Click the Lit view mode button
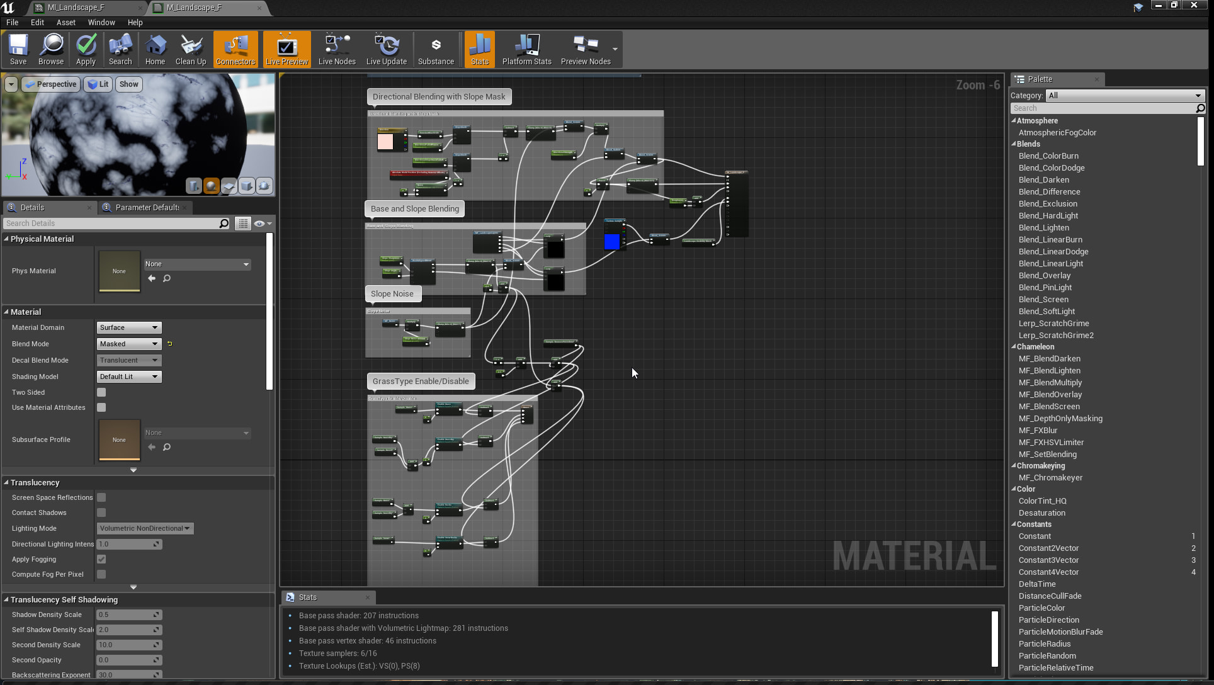Viewport: 1214px width, 685px height. pyautogui.click(x=98, y=84)
